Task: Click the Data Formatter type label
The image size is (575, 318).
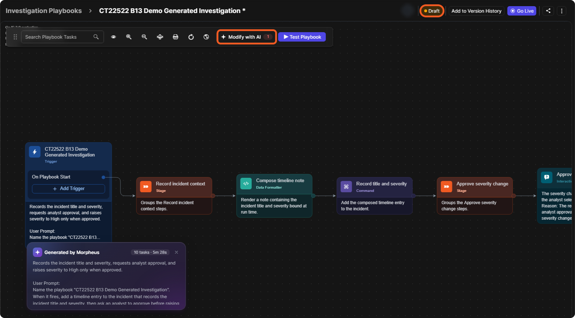Action: coord(269,187)
